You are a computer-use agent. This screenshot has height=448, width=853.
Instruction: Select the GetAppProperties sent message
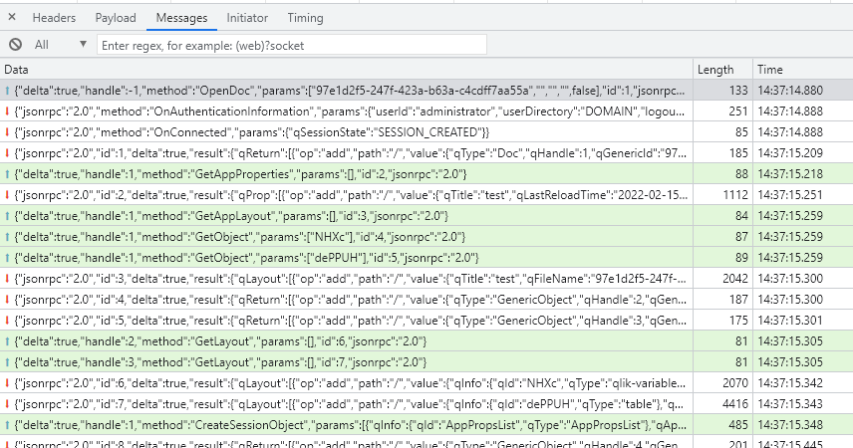click(349, 173)
